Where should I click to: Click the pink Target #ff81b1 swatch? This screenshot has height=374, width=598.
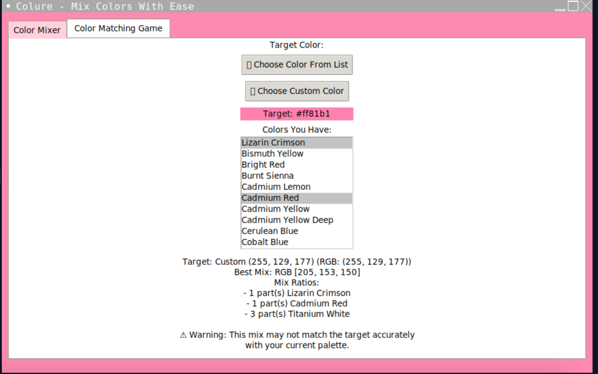tap(297, 114)
